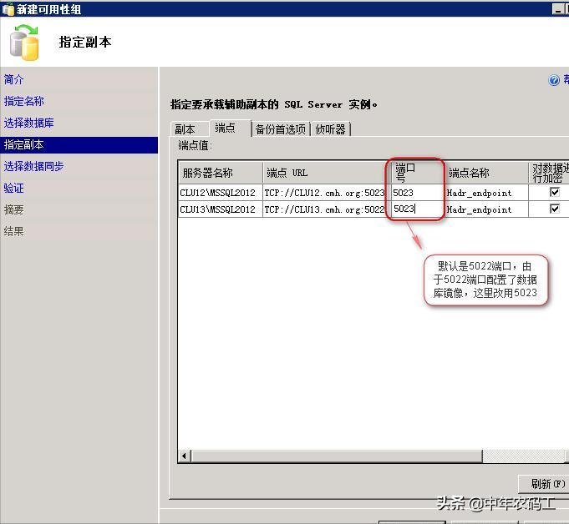Viewport: 569px width, 524px height.
Task: Minimize the 新建可用性组 window
Action: pos(557,9)
